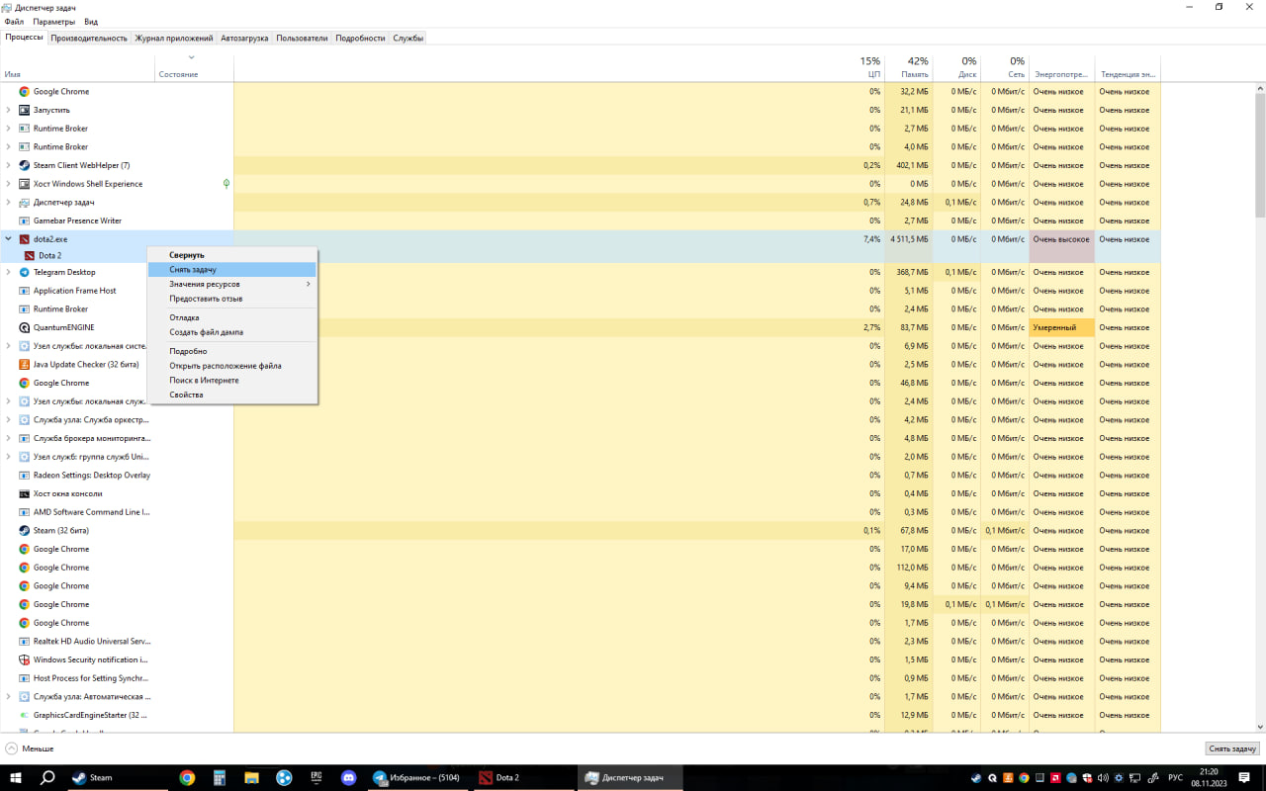Switch to Telegram Избранное taskbar button
The width and height of the screenshot is (1266, 791).
[x=416, y=778]
